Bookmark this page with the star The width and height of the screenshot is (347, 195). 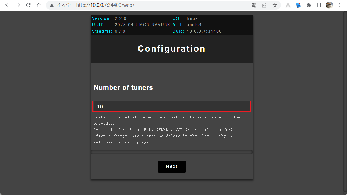click(x=275, y=5)
